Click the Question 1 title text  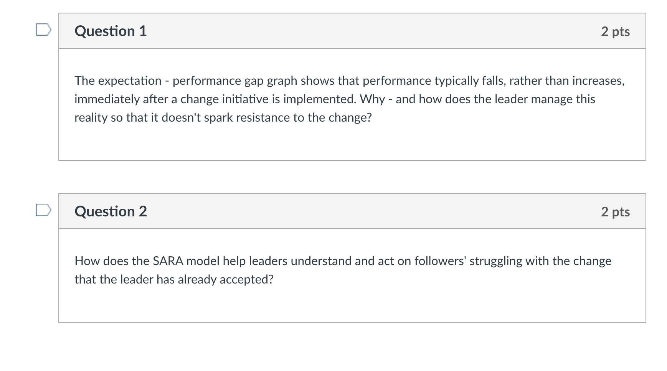coord(111,31)
